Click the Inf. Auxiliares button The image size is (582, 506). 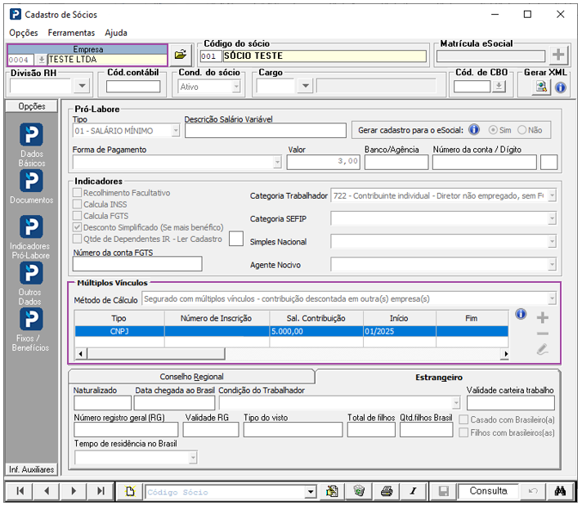click(32, 469)
